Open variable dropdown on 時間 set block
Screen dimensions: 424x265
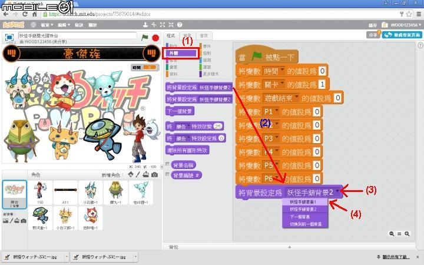pyautogui.click(x=282, y=70)
